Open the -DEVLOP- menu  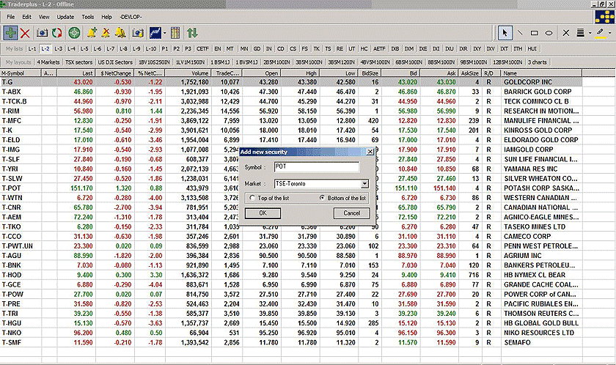(131, 17)
